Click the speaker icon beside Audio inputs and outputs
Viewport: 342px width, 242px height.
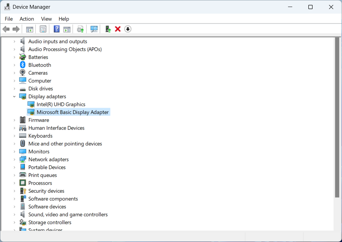[x=22, y=41]
